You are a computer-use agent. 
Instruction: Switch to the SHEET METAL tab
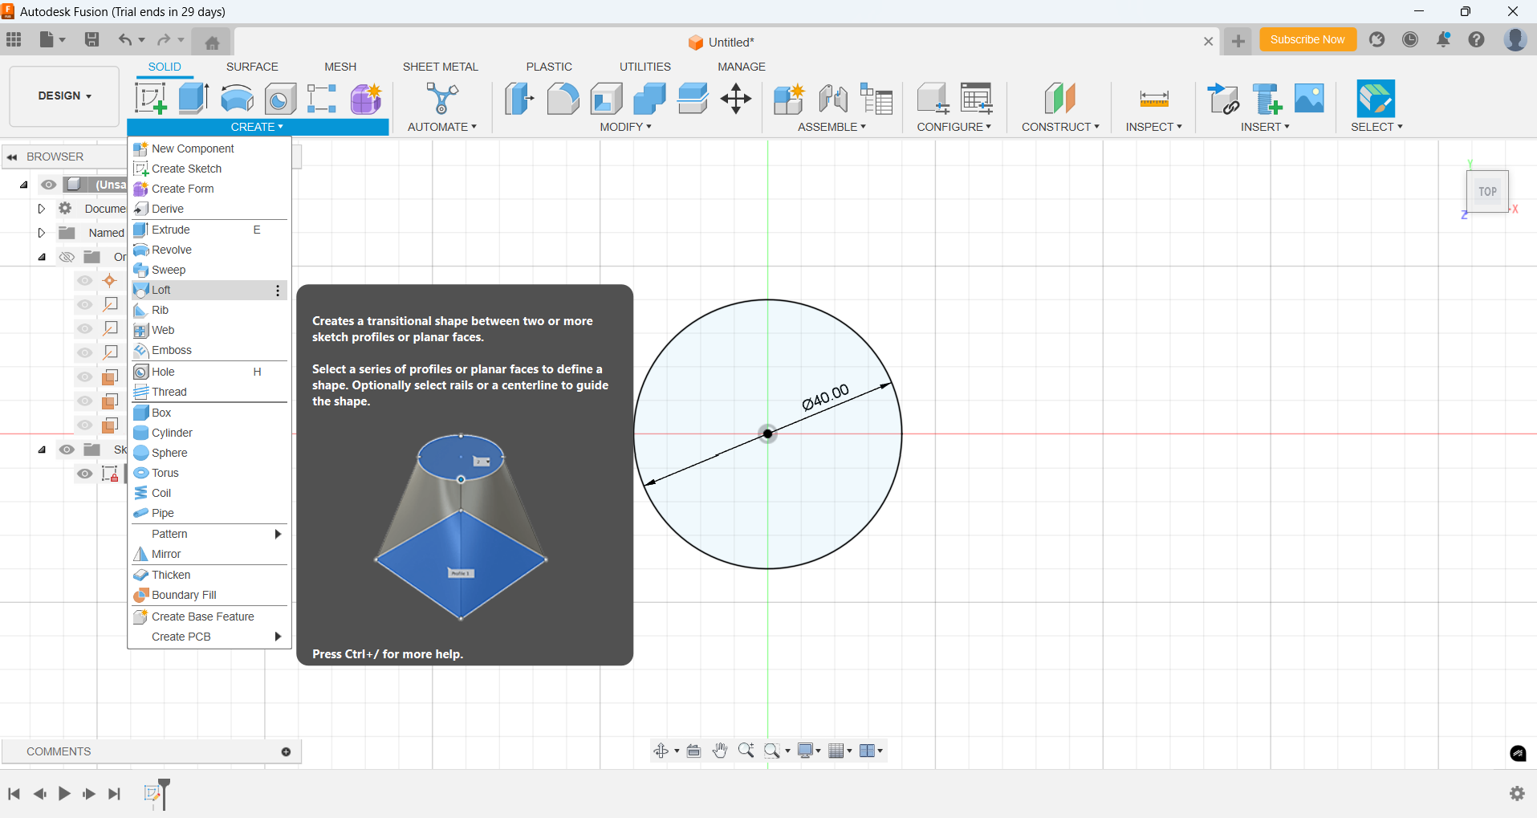tap(440, 67)
